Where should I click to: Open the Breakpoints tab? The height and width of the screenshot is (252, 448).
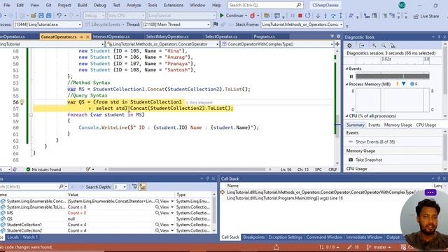point(253,237)
